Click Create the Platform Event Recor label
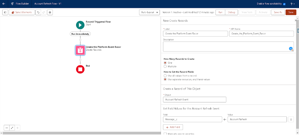 click(x=103, y=47)
